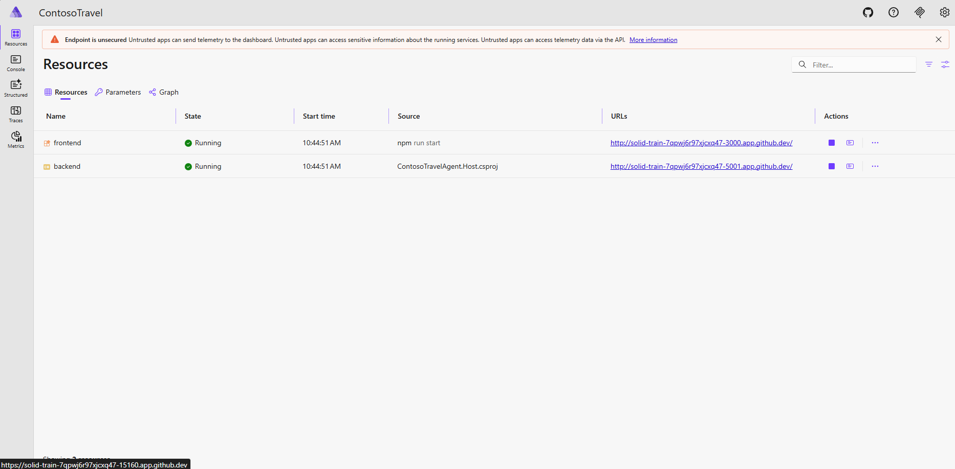Switch to the Parameters tab

click(118, 92)
